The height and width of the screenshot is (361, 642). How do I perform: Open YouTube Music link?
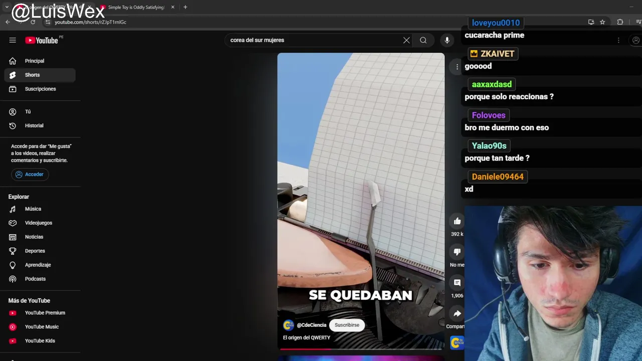[40, 327]
